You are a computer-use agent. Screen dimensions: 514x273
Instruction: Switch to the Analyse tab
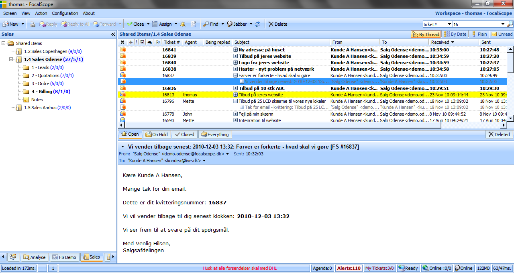35,257
